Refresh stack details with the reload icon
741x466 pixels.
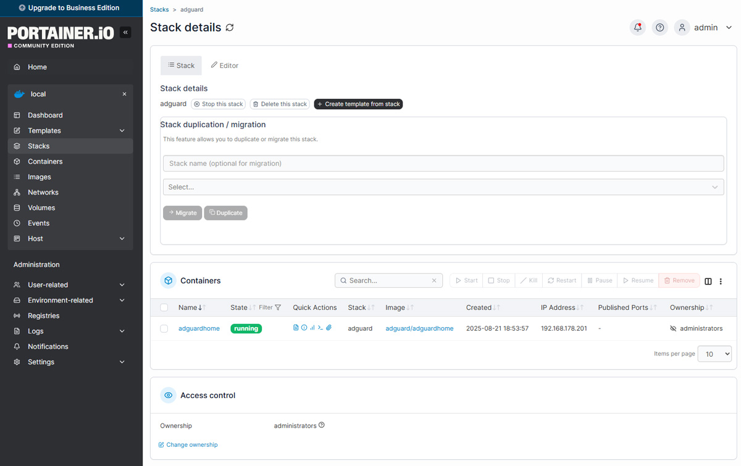(230, 28)
